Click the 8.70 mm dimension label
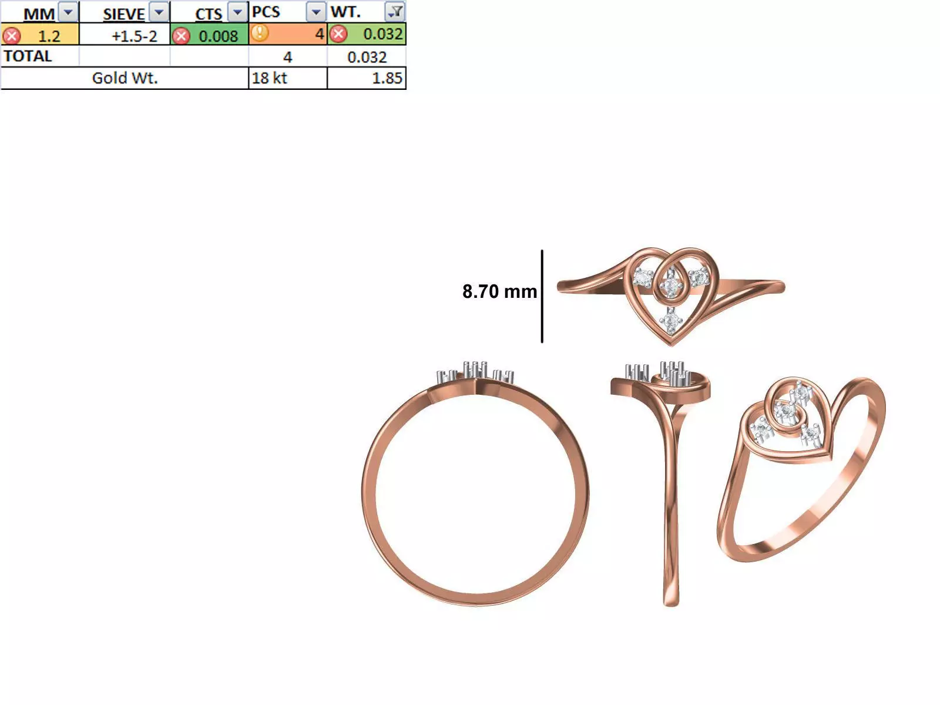940x705 pixels. [499, 291]
